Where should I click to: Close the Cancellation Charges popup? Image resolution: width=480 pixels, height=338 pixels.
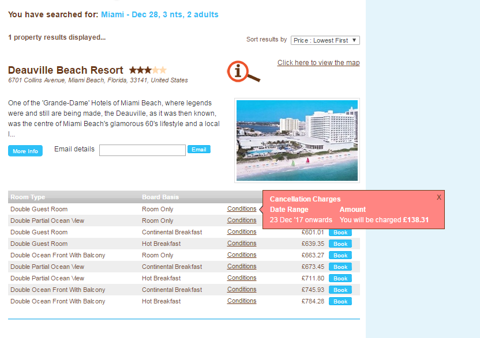[438, 198]
